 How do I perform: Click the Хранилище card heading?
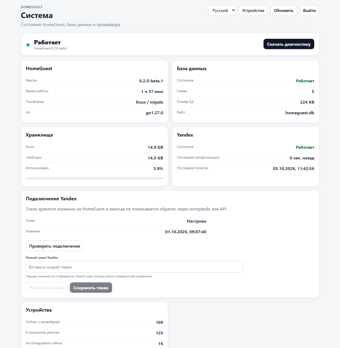click(39, 135)
